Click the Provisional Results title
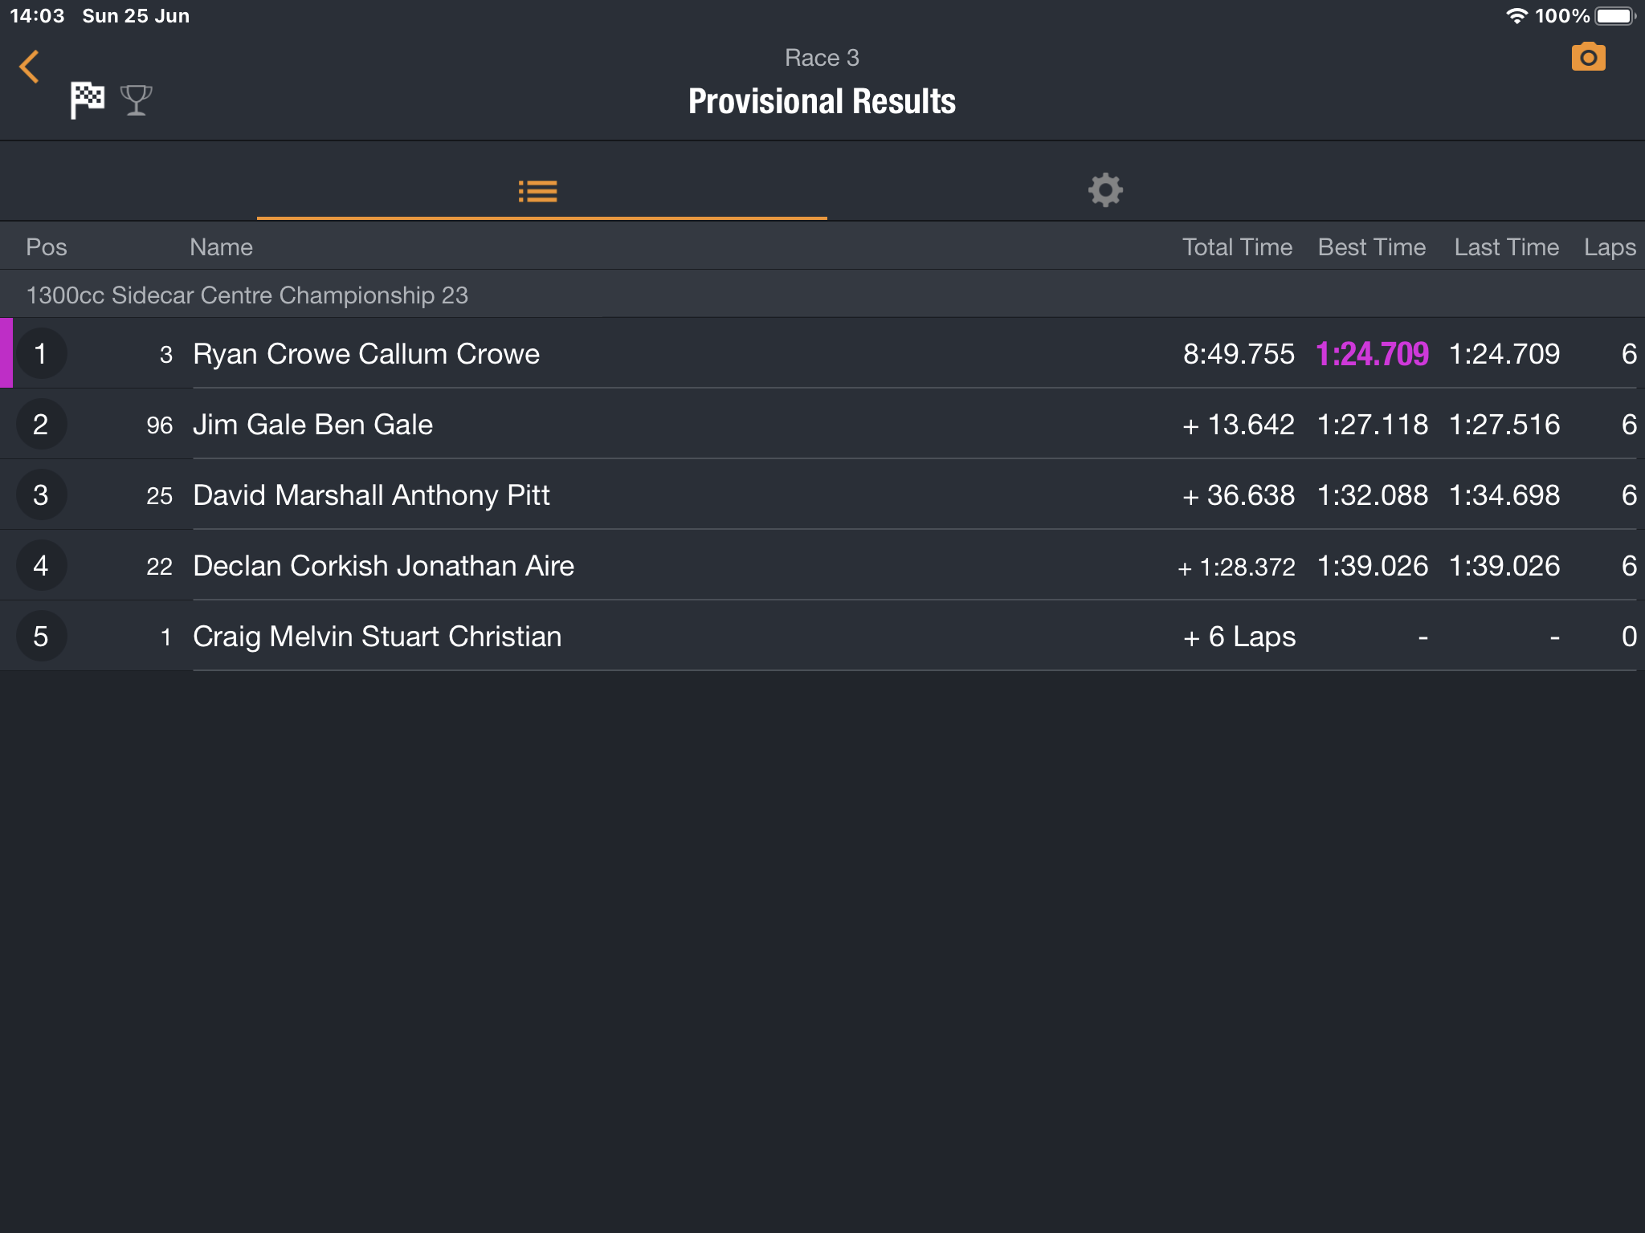 822,102
